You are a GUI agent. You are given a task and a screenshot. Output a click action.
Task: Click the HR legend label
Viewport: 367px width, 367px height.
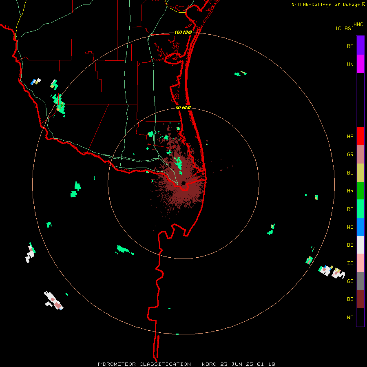(x=350, y=191)
